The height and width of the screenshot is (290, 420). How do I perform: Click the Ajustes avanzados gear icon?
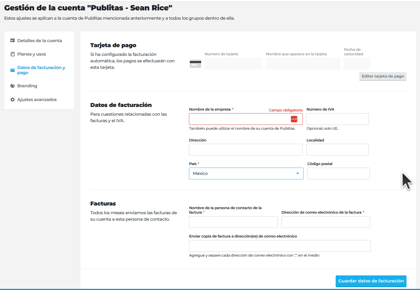(x=12, y=100)
